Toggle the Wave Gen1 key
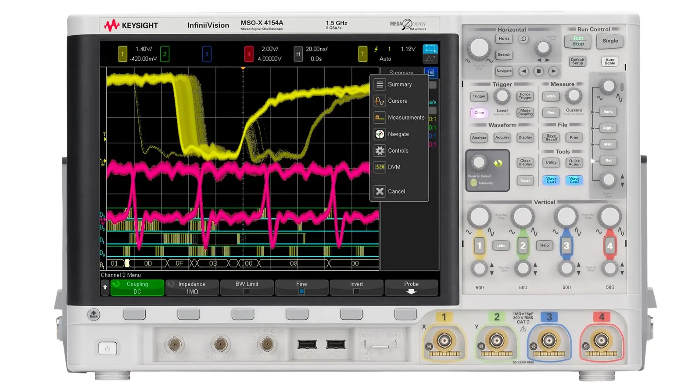The width and height of the screenshot is (699, 391). pos(551,180)
